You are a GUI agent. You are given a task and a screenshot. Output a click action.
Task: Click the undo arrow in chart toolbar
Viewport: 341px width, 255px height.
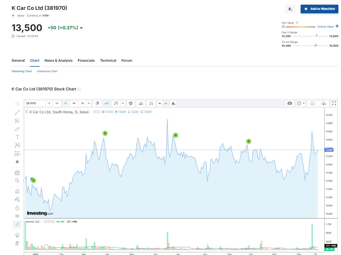(160, 103)
